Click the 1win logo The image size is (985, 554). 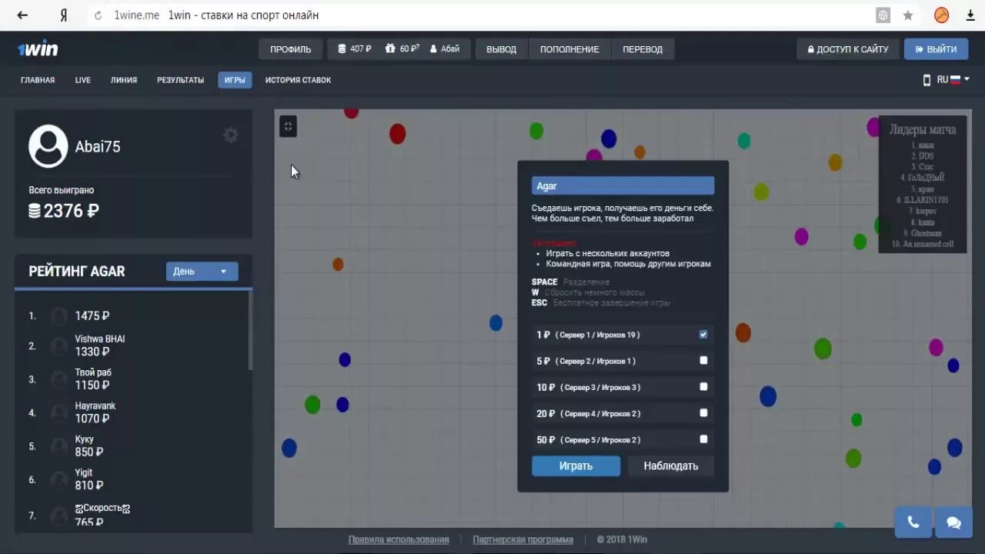[x=38, y=49]
